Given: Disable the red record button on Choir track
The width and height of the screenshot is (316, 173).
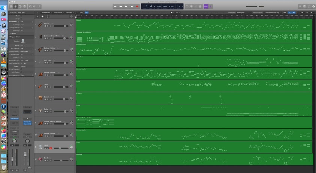Looking at the screenshot, I should [x=51, y=148].
